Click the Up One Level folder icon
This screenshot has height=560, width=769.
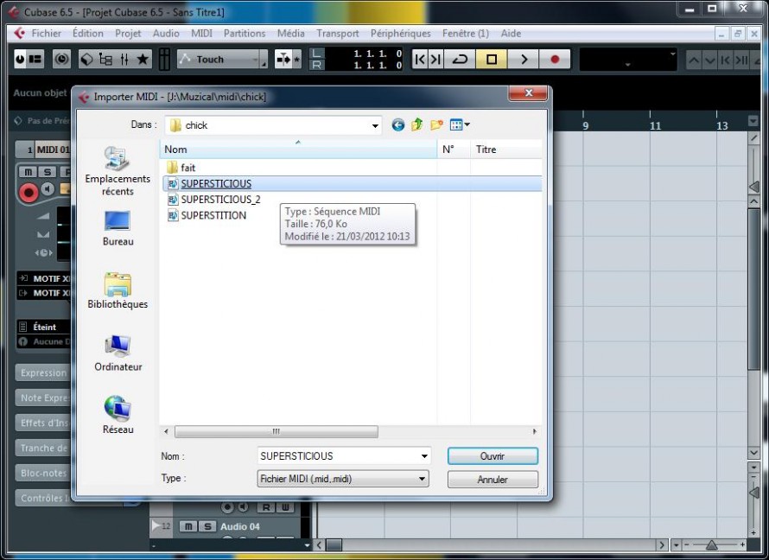(x=416, y=124)
